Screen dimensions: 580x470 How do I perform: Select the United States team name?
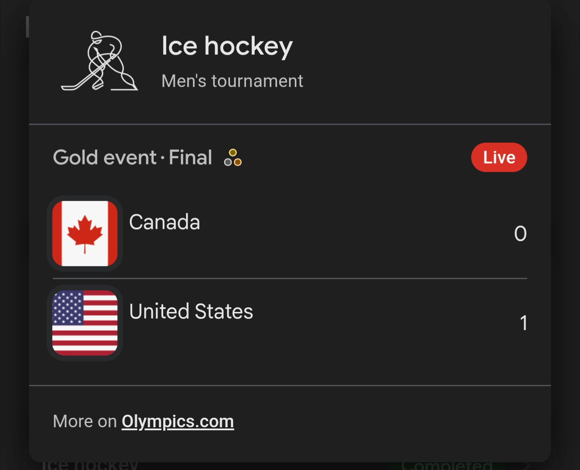coord(191,311)
